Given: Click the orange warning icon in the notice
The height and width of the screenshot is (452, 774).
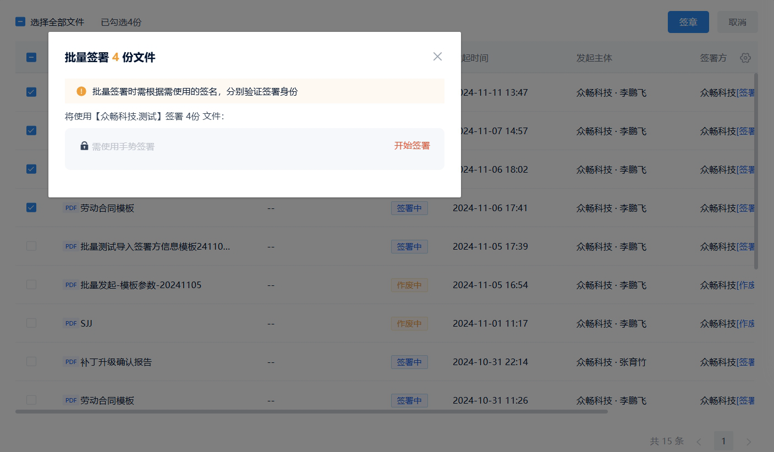Looking at the screenshot, I should point(81,91).
